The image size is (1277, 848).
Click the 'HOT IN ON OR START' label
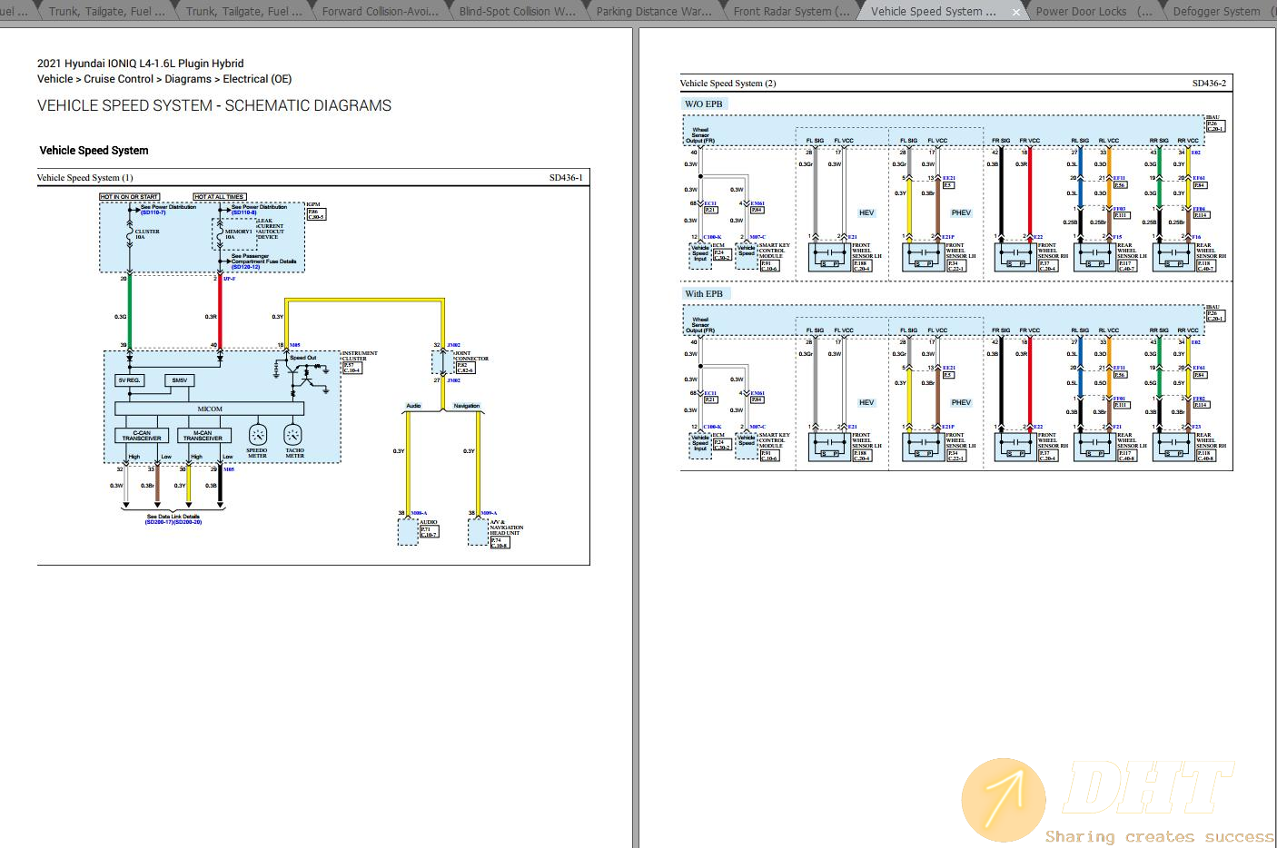coord(129,196)
